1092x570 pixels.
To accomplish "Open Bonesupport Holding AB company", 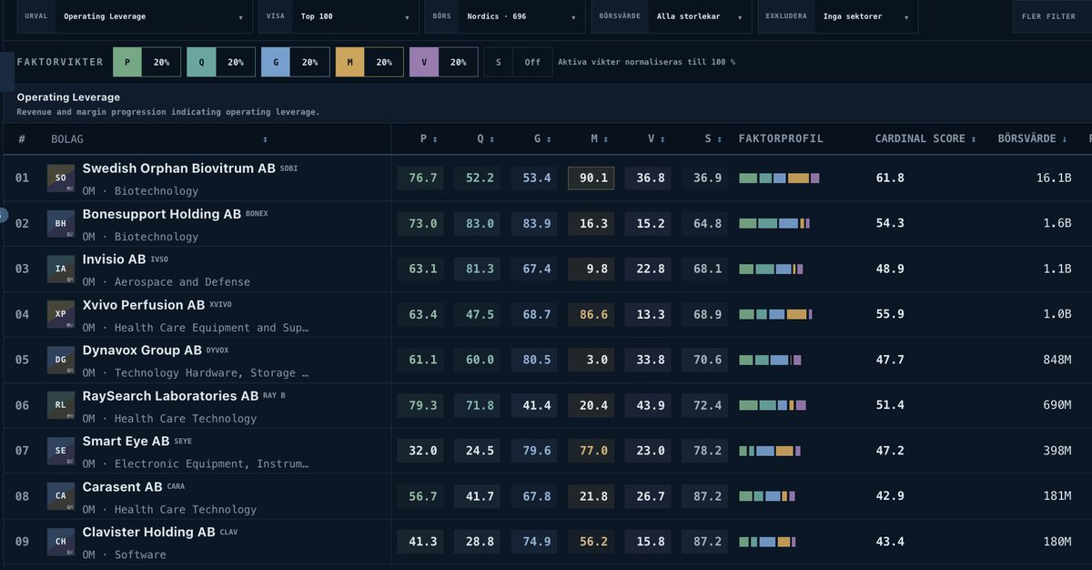I will coord(161,214).
